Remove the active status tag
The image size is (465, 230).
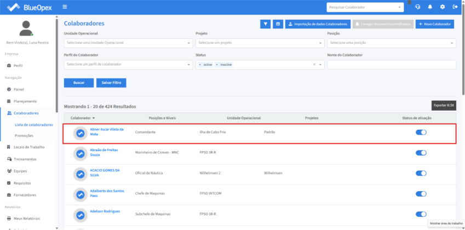point(199,65)
